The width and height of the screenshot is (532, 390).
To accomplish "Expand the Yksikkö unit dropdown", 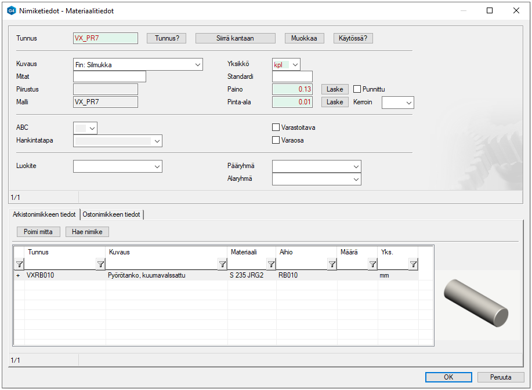I will tap(295, 65).
